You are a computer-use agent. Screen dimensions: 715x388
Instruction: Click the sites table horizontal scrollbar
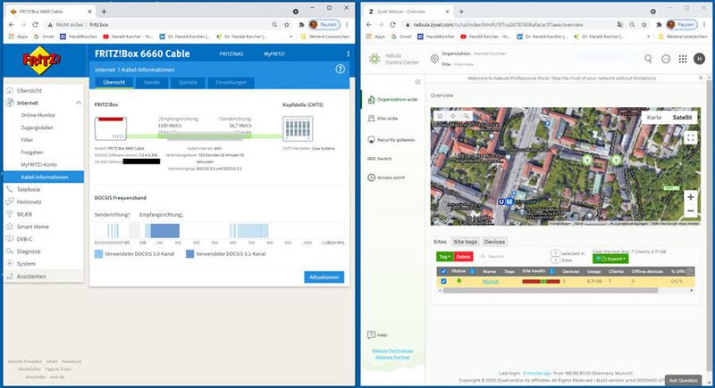[550, 290]
